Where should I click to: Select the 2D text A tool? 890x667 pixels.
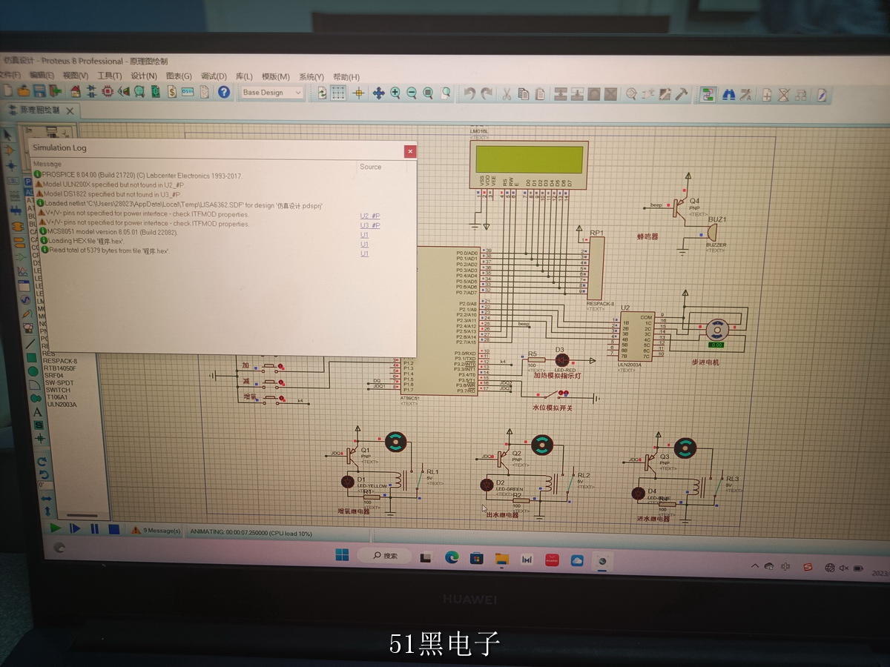click(37, 412)
